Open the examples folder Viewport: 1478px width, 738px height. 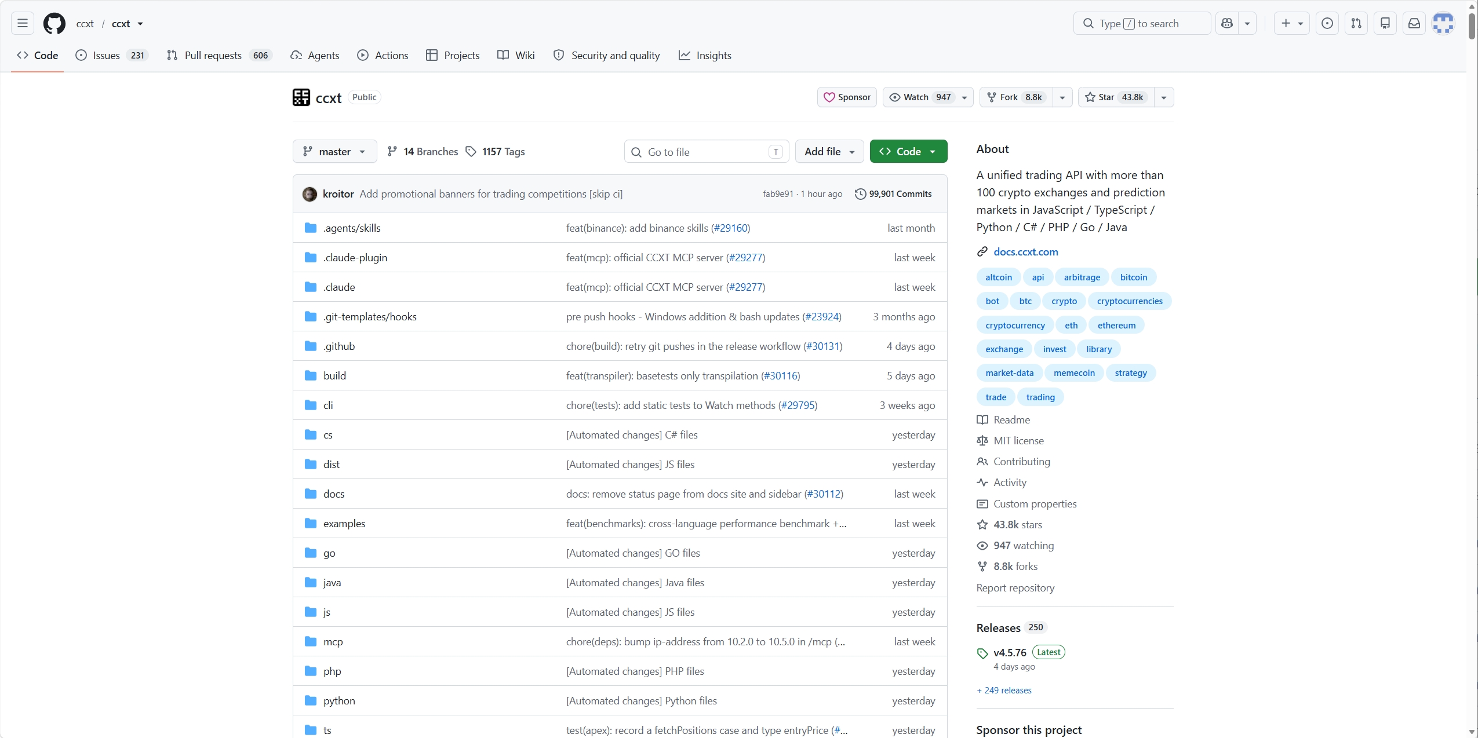(x=344, y=523)
